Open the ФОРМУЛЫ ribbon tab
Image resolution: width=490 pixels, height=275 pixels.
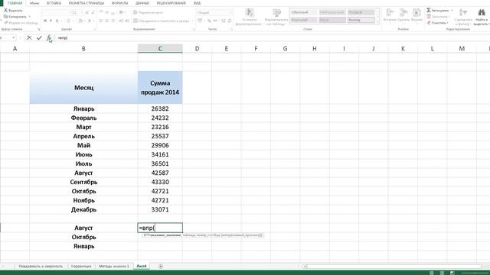click(119, 3)
